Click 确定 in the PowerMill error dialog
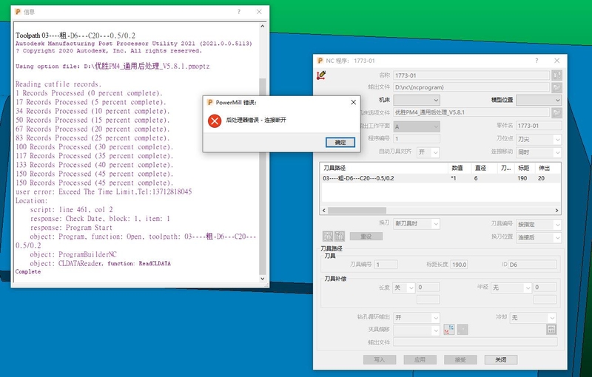 (340, 142)
